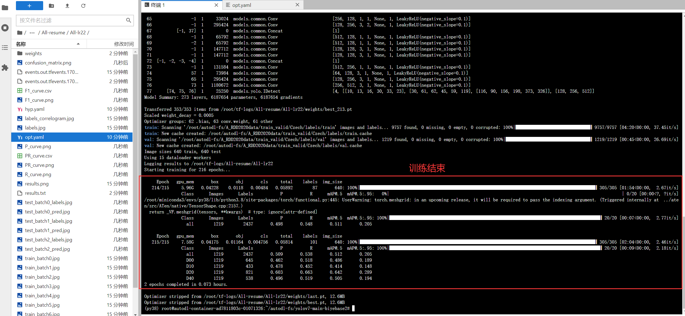This screenshot has height=316, width=685.
Task: Click the terminal icon in 终端 1 tab
Action: tap(147, 5)
